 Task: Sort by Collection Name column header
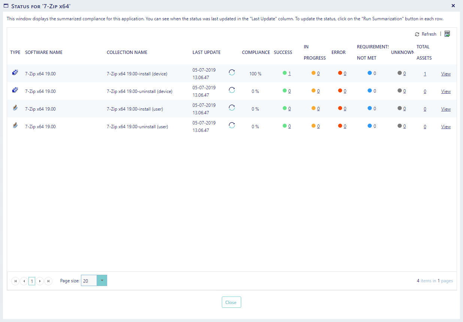point(127,52)
